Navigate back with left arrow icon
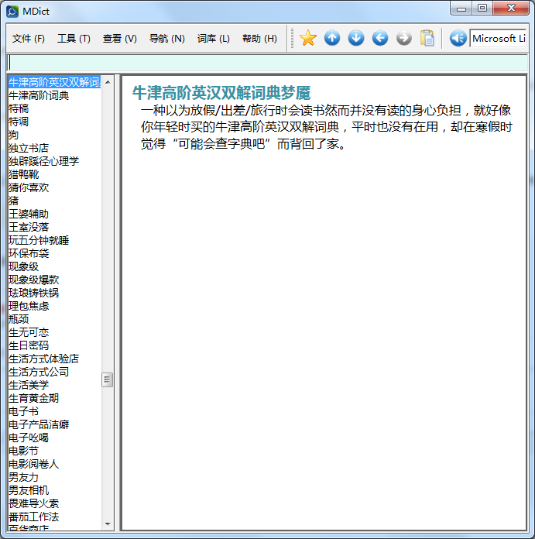The width and height of the screenshot is (535, 539). point(380,38)
